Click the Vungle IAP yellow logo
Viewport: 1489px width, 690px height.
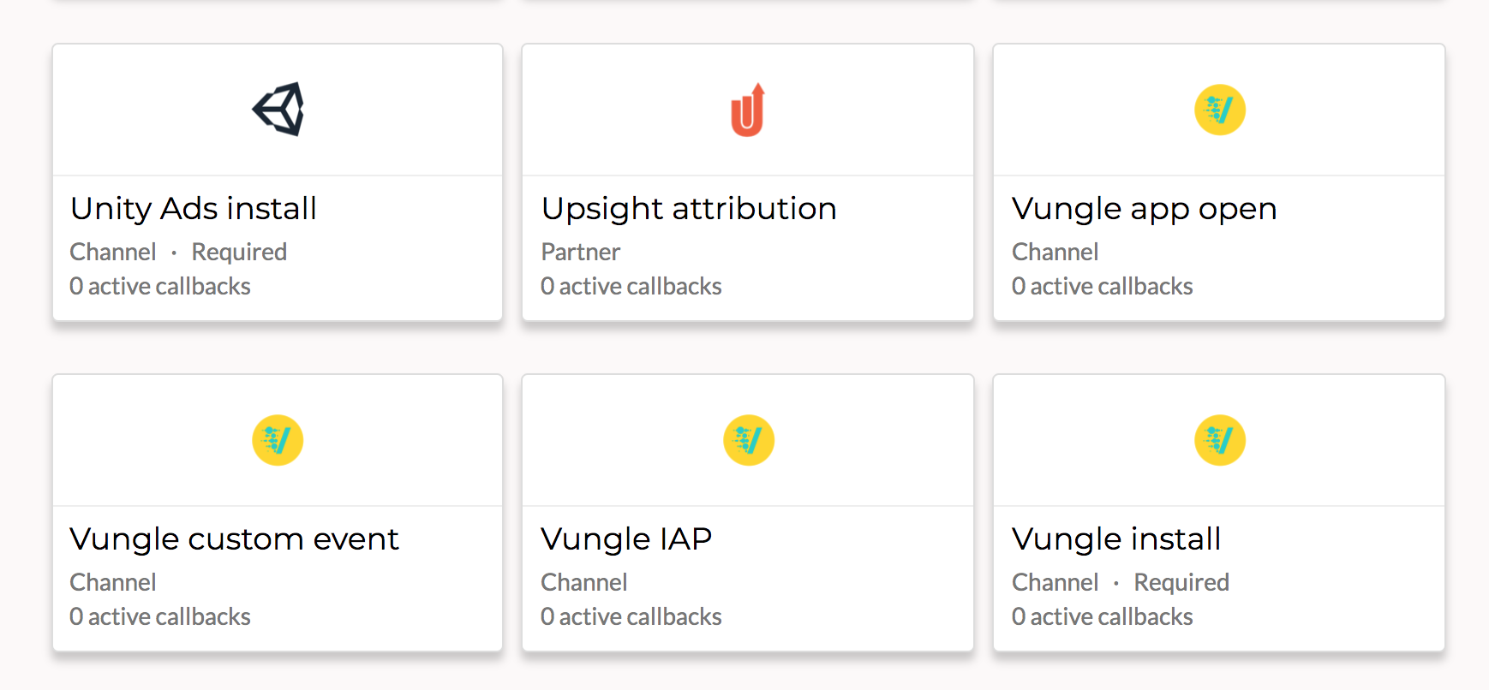748,440
